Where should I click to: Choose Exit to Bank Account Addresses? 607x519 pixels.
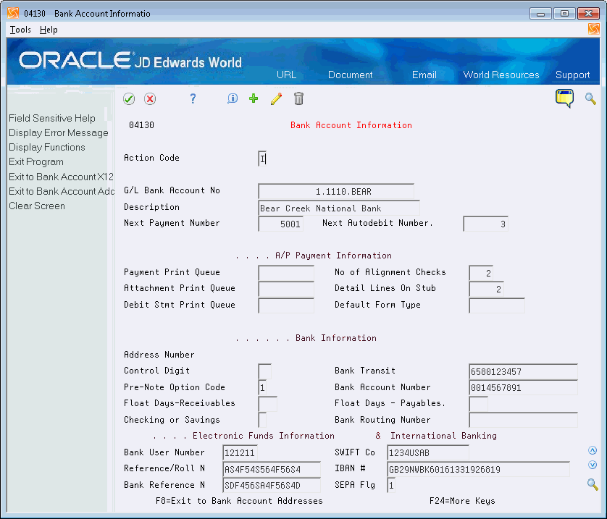[61, 191]
